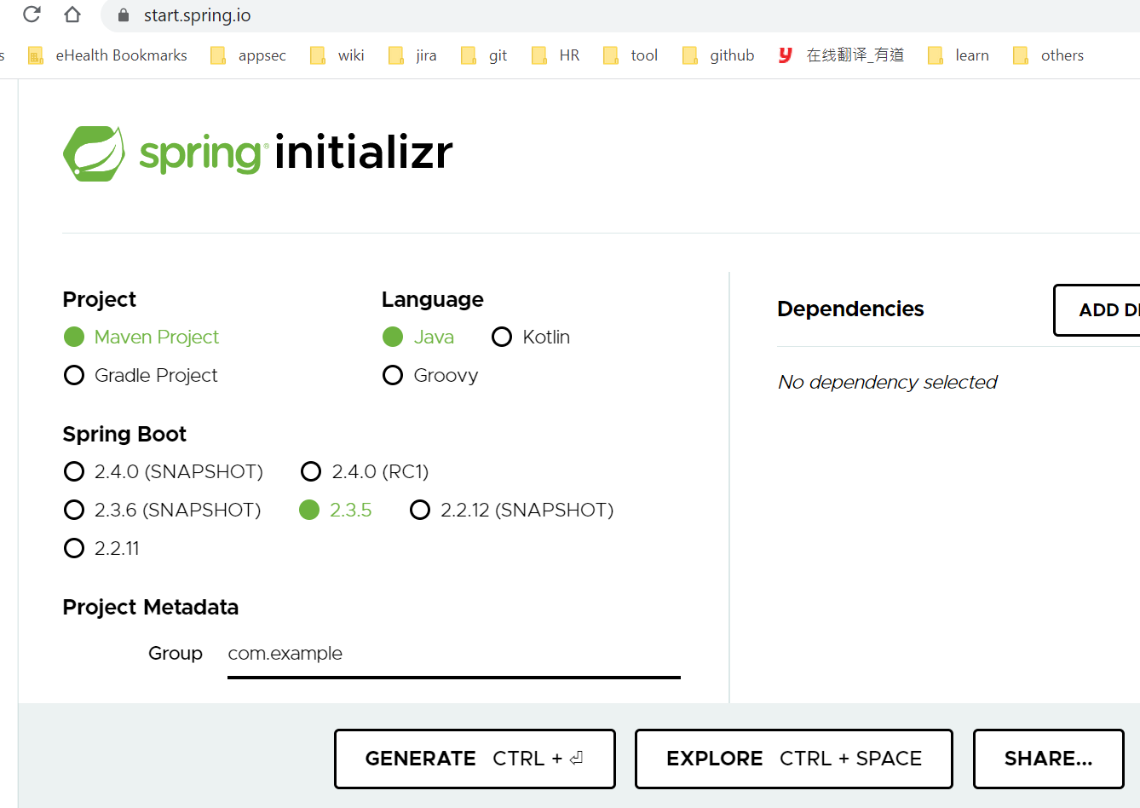Open the learn bookmark folder
Screen dimensions: 1140x808
pyautogui.click(x=958, y=55)
